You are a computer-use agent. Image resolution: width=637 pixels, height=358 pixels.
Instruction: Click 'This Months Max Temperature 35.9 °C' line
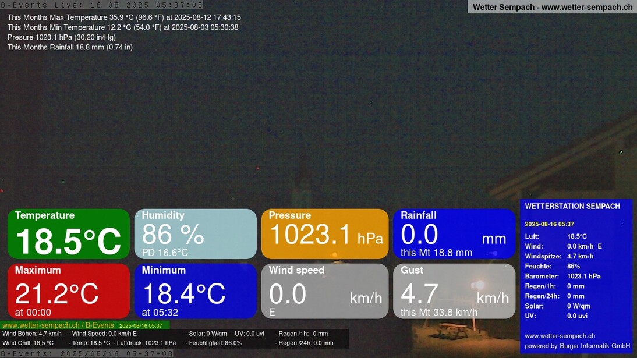point(124,17)
